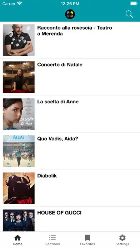This screenshot has height=248, width=140.
Task: Open the HOUSE OF GUCCI listing
Action: 59,213
